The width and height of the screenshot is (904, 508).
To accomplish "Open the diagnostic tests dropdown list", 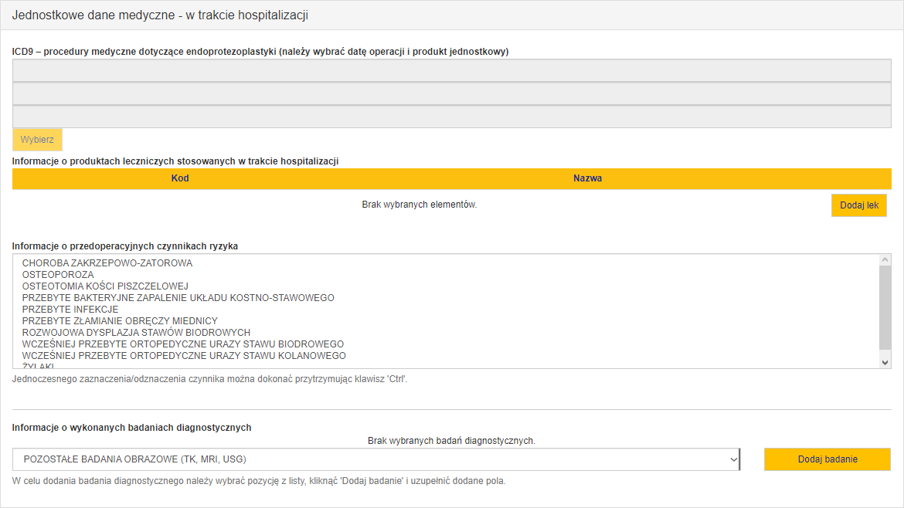I will click(x=376, y=459).
